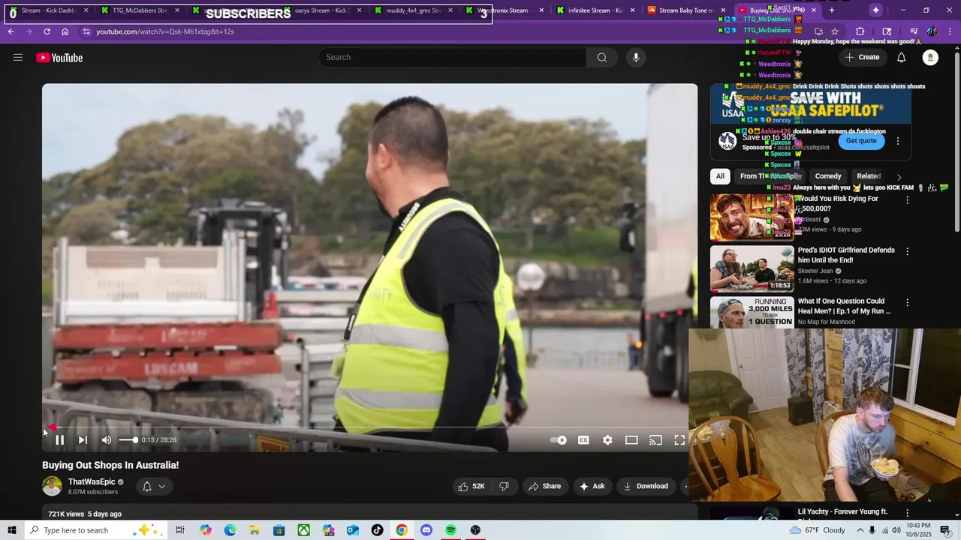Like the video with 52K likes
The image size is (961, 540).
coord(471,486)
